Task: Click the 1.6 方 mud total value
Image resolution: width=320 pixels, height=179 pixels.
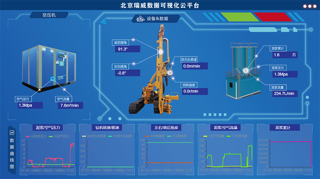Action: point(285,55)
